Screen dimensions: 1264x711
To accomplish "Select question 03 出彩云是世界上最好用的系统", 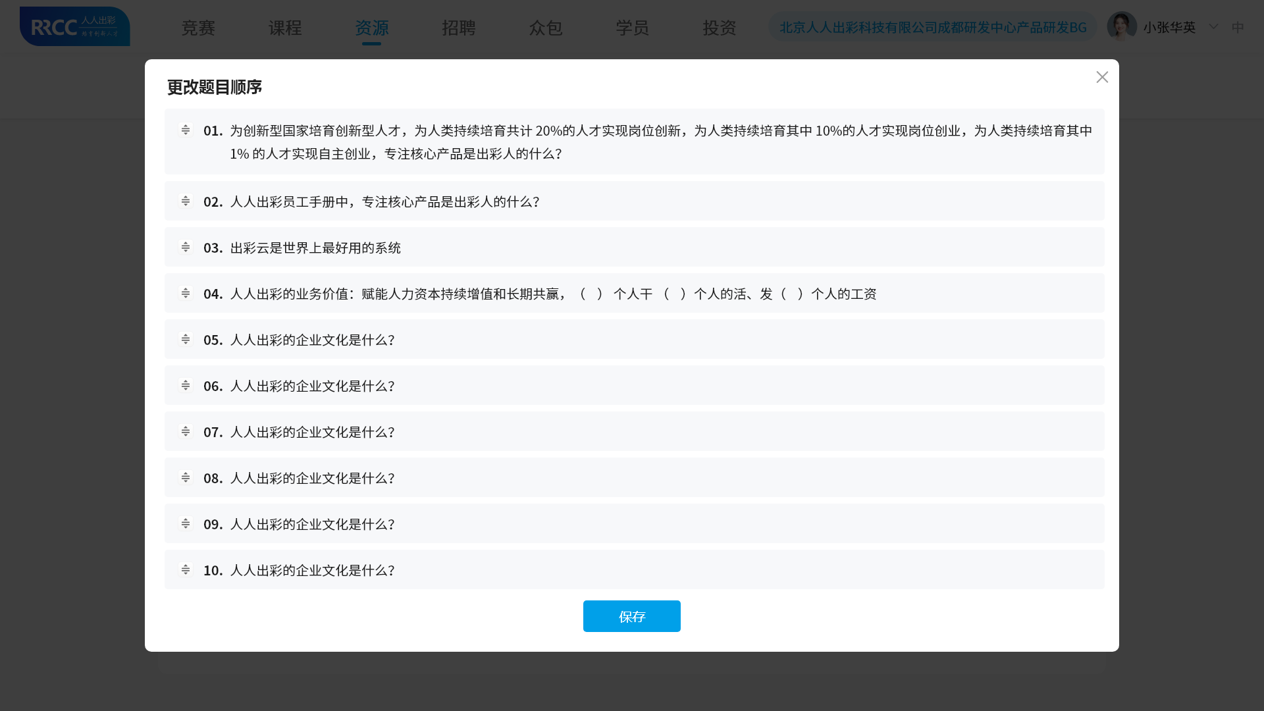I will pos(315,248).
